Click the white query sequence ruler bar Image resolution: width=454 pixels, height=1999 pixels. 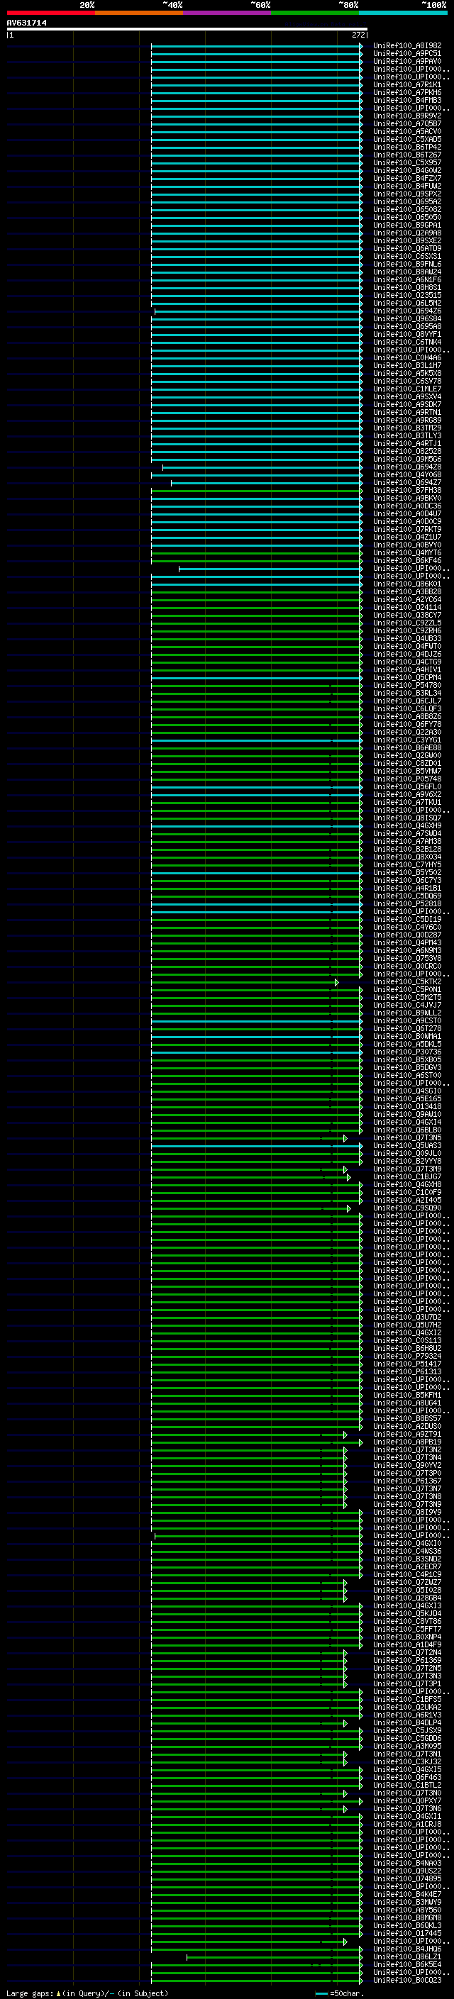(187, 28)
